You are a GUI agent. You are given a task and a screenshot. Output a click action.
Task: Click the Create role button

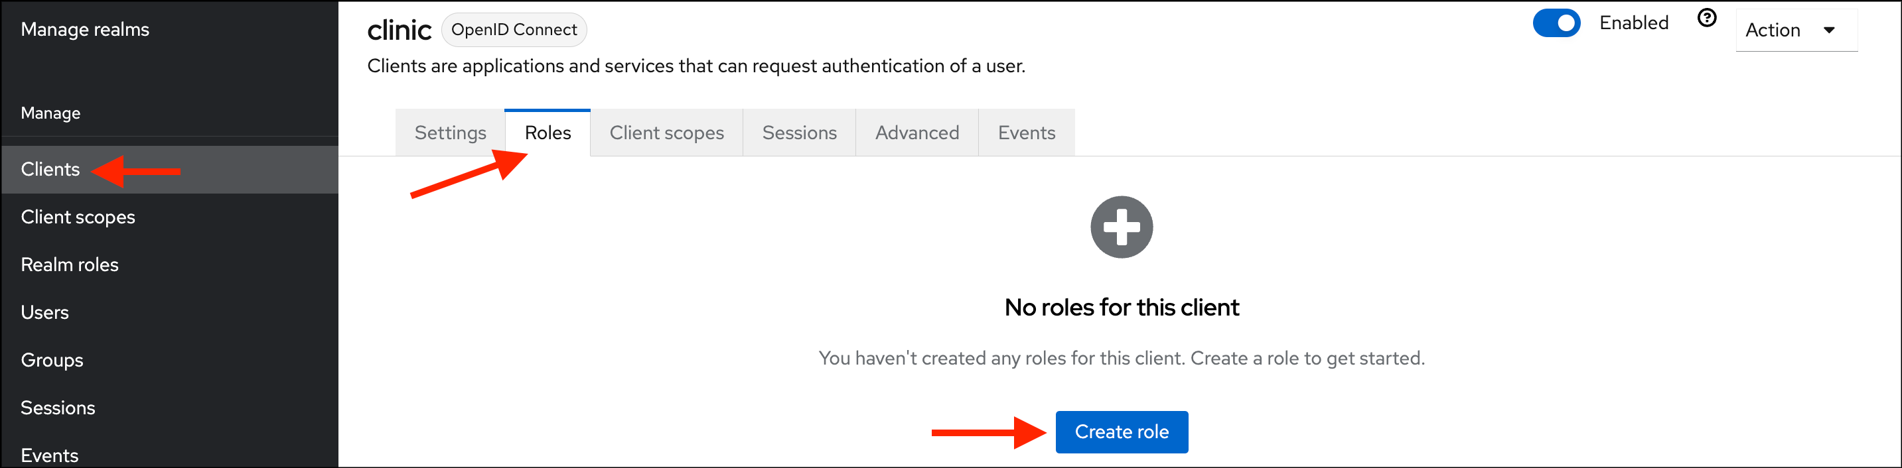pyautogui.click(x=1122, y=432)
